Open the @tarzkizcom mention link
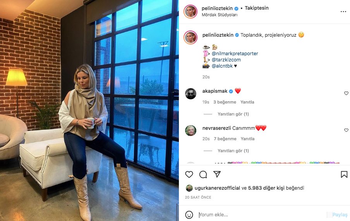Viewport: 350px width, 221px height. [x=226, y=60]
